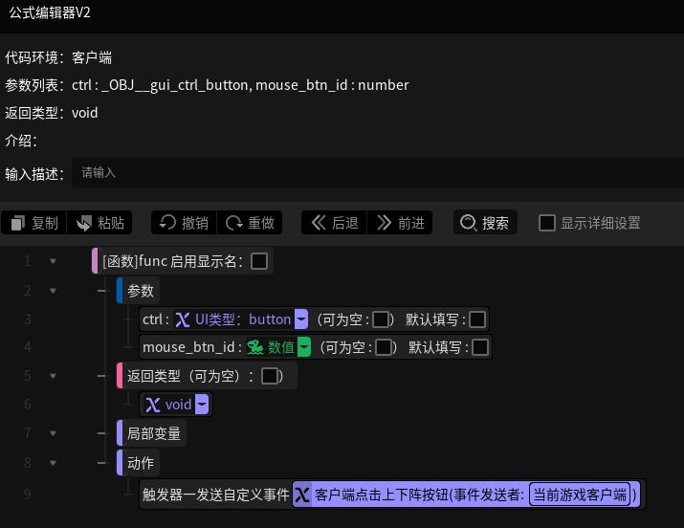The width and height of the screenshot is (684, 528).
Task: Click the 撤销 button
Action: 184,223
